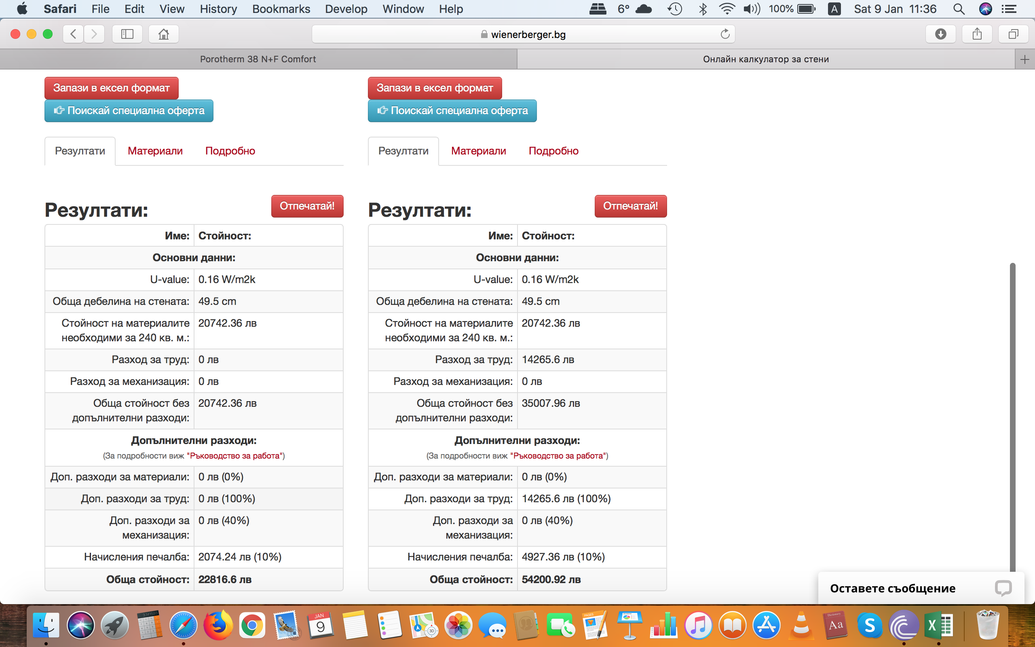The image size is (1035, 647).
Task: Switch to the Porotherm 38 N+F Comfort tab
Action: (x=258, y=59)
